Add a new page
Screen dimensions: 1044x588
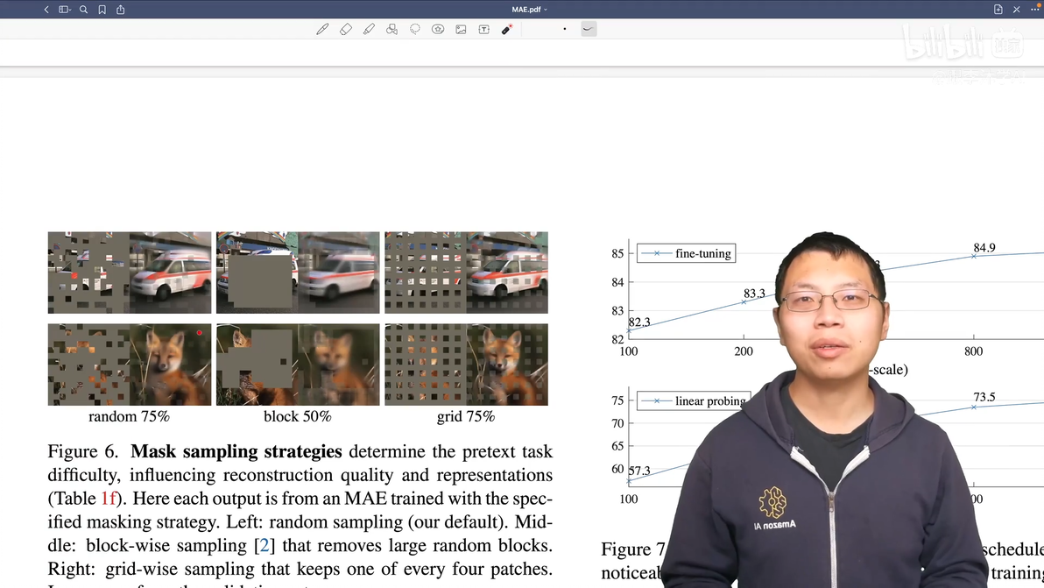coord(998,10)
